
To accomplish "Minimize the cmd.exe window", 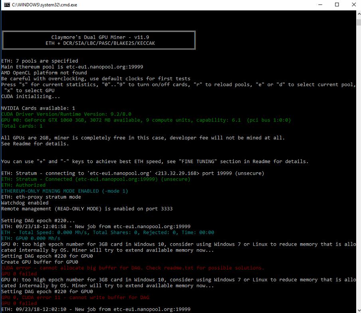I will click(320, 5).
